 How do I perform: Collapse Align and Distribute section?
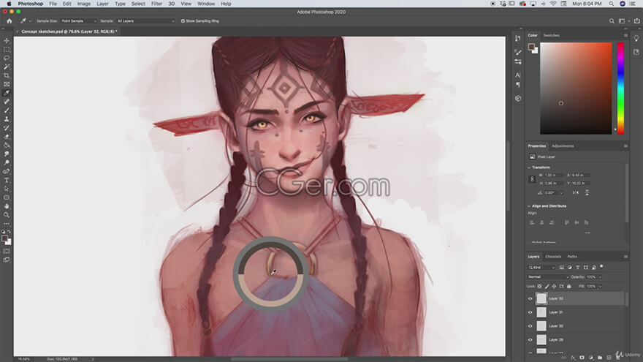(529, 206)
